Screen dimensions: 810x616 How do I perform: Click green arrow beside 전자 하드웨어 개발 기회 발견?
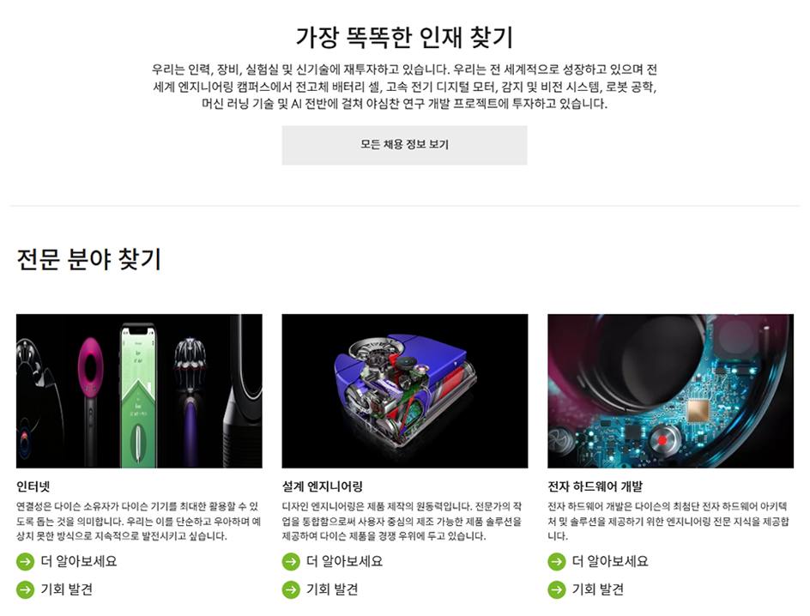[556, 589]
